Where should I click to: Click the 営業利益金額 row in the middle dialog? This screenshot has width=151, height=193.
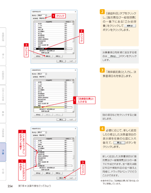[53, 111]
